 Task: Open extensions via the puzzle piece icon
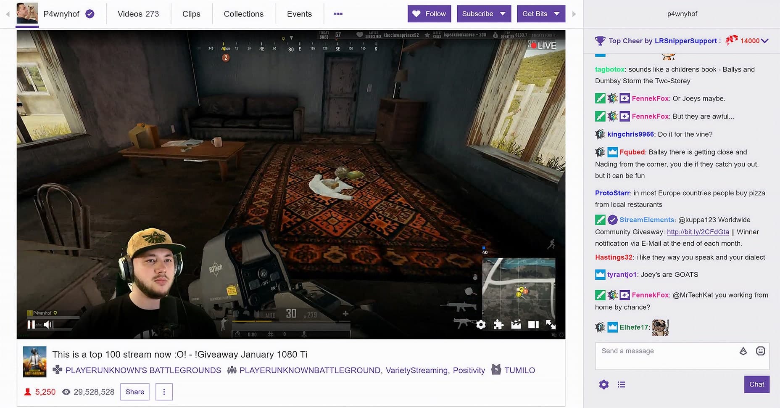click(x=498, y=325)
